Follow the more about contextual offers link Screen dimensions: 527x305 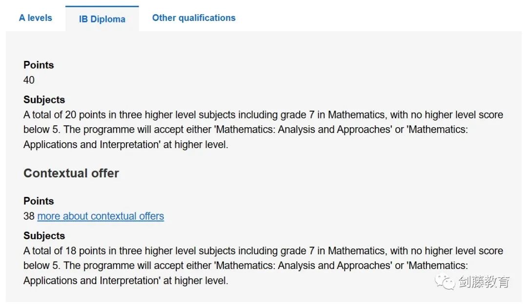pos(101,216)
